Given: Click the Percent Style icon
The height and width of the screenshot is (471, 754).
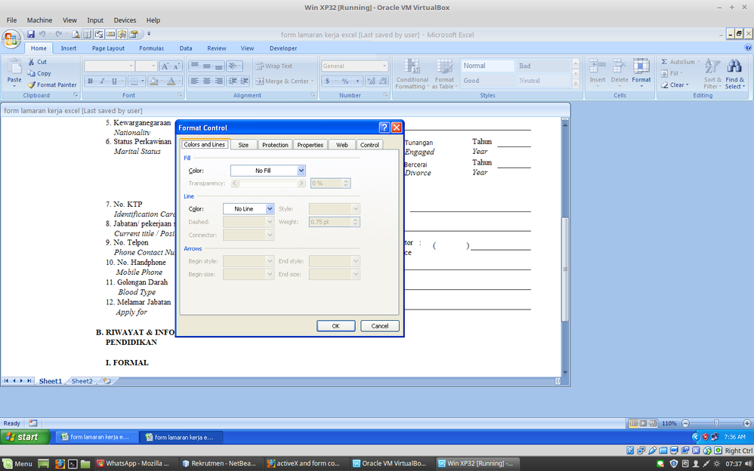Looking at the screenshot, I should pos(345,82).
